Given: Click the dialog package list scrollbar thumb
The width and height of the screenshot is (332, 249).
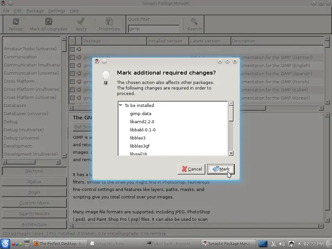Looking at the screenshot, I should point(231,113).
